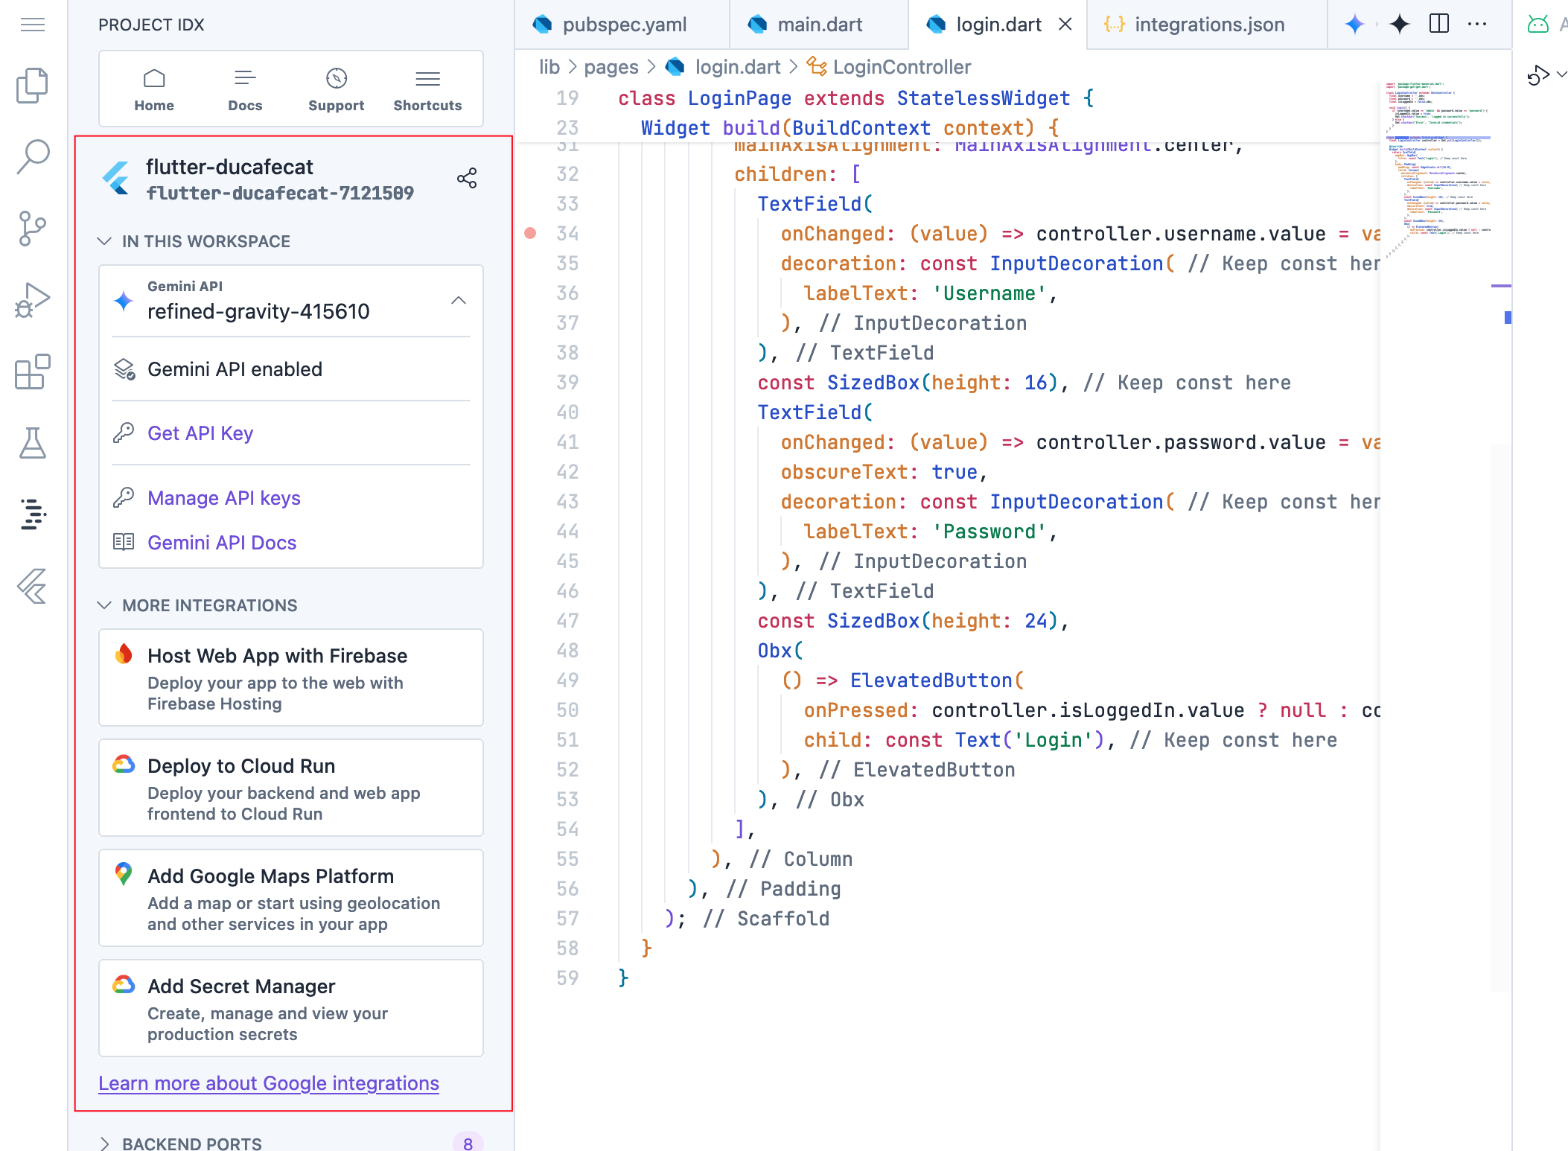Viewport: 1568px width, 1151px height.
Task: Click the blue Gemini sparkle toolbar icon
Action: (1354, 25)
